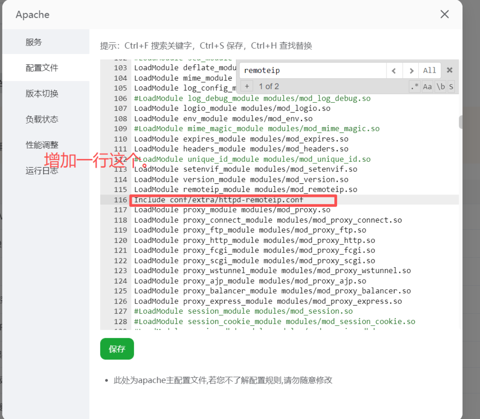
Task: Click line 106 log_debug_module comment
Action: [x=252, y=98]
